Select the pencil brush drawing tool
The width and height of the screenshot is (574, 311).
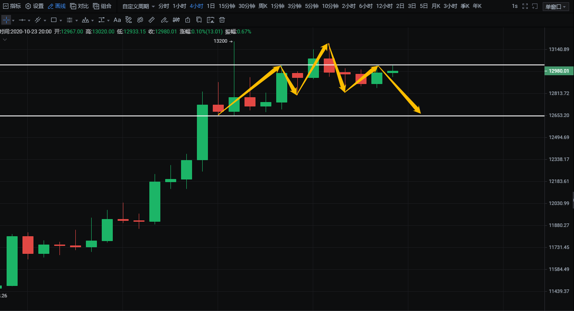[164, 20]
